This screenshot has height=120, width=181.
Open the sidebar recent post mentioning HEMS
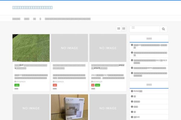[x=150, y=68]
